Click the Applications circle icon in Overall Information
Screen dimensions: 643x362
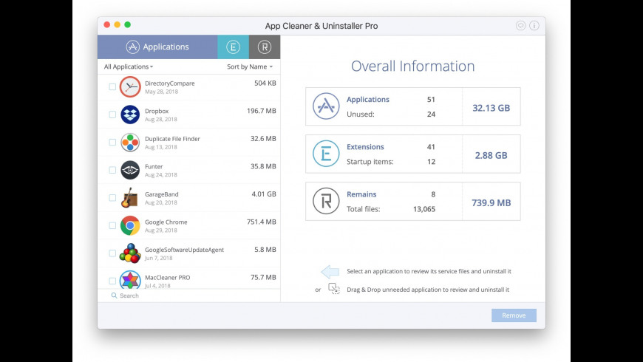coord(326,106)
